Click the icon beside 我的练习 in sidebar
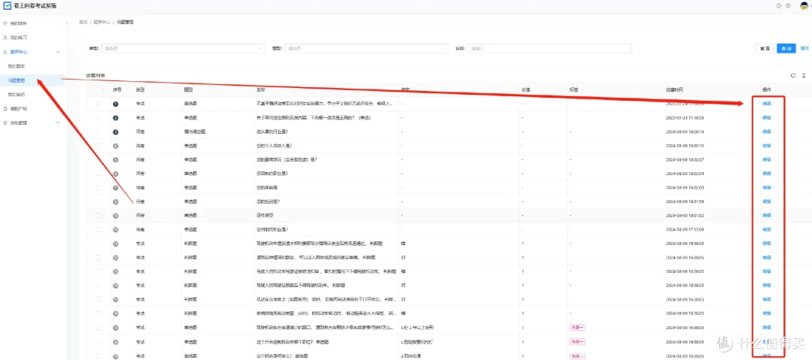The width and height of the screenshot is (812, 360). coord(5,38)
